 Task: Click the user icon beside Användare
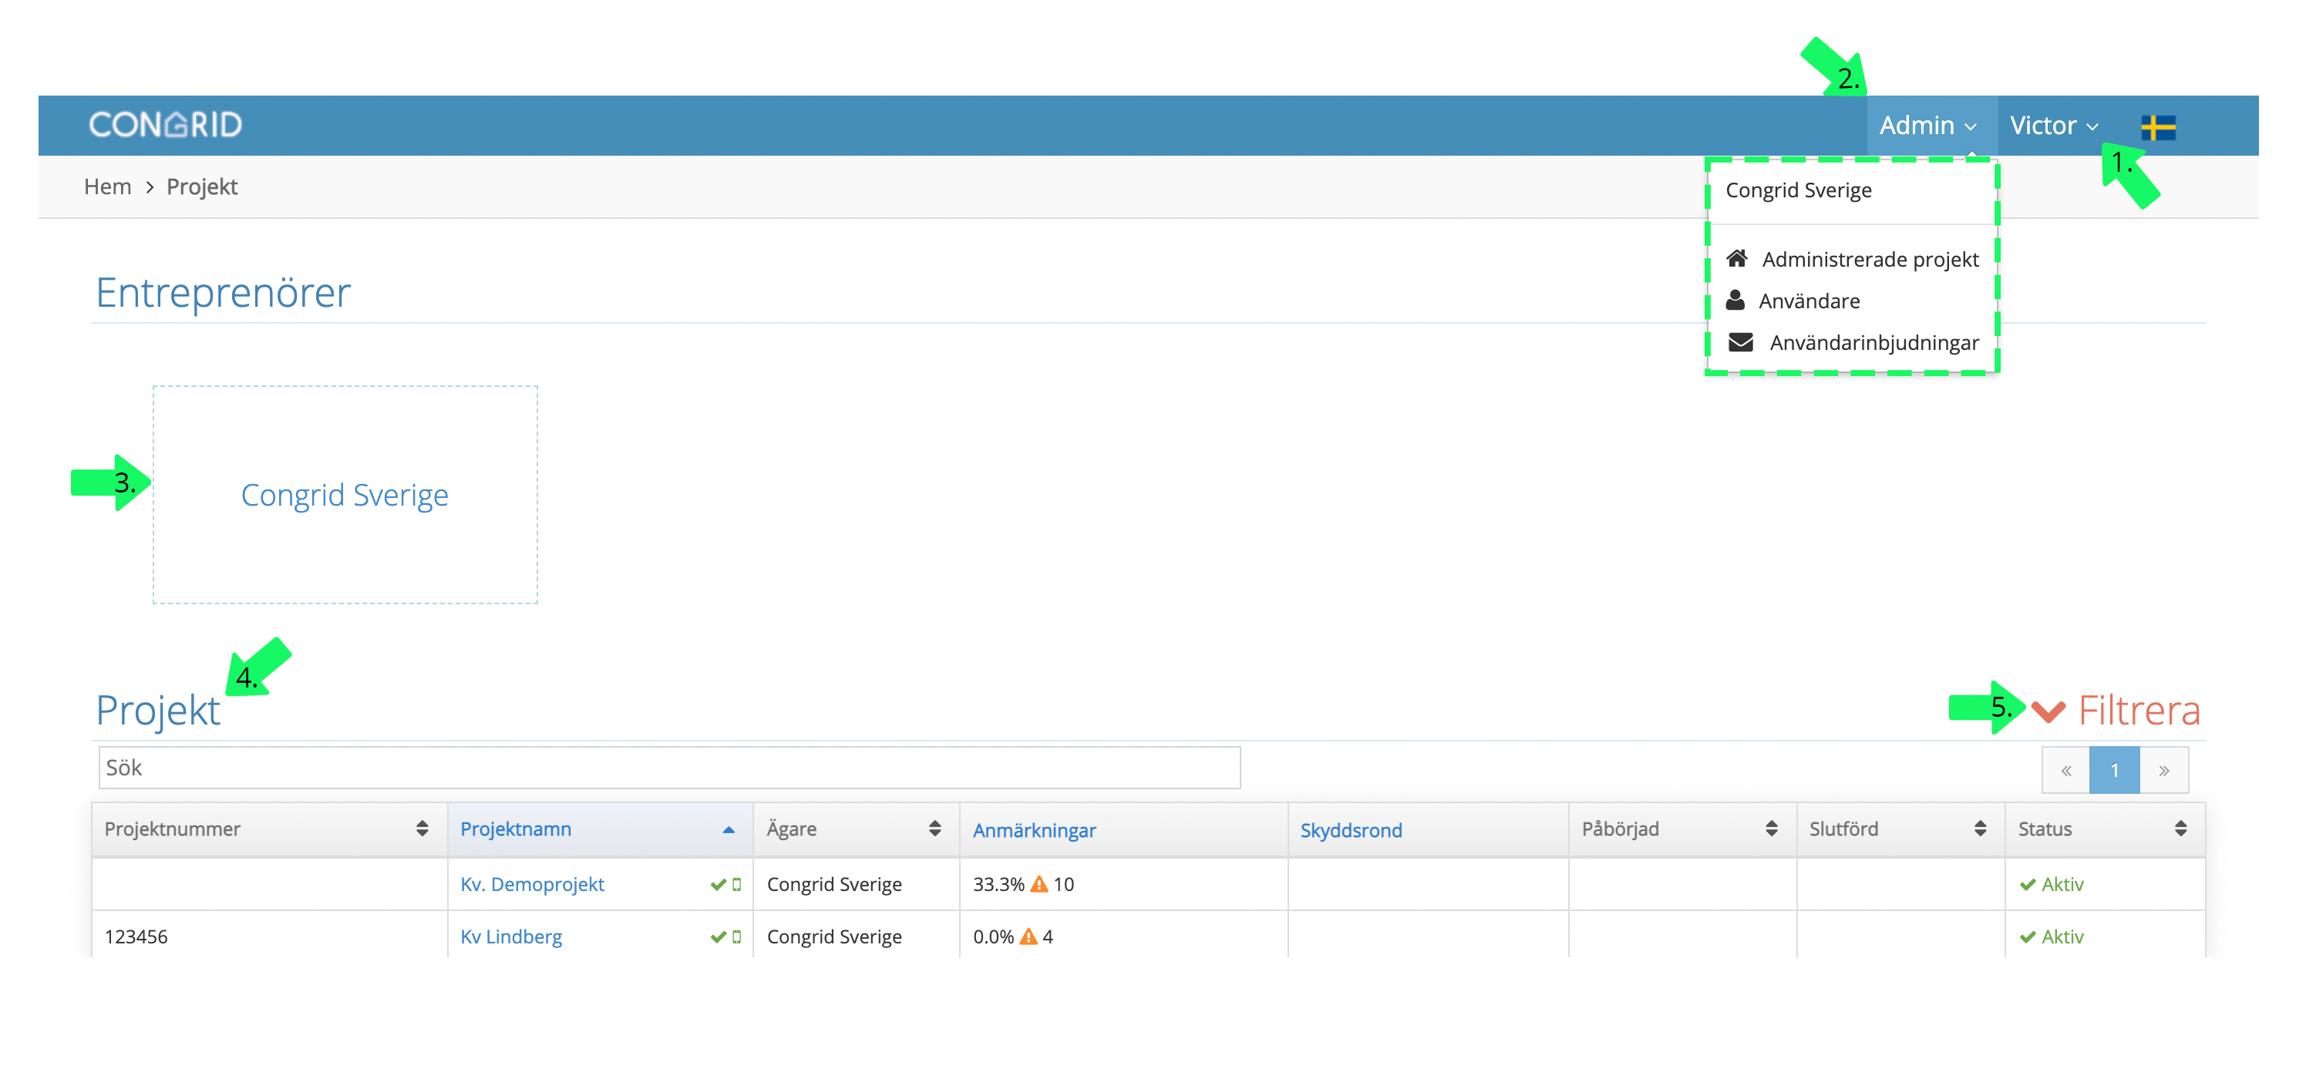1735,300
